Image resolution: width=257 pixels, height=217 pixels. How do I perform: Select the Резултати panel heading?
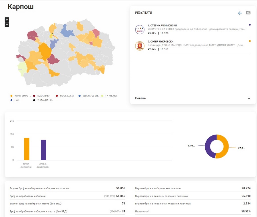pos(144,13)
